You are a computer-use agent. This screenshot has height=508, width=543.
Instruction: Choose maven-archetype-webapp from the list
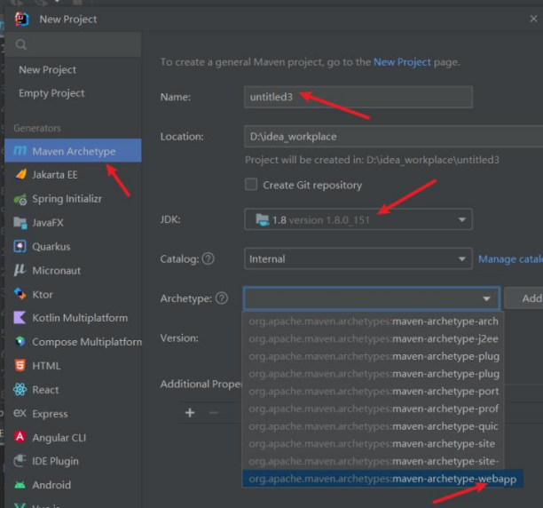[x=382, y=479]
